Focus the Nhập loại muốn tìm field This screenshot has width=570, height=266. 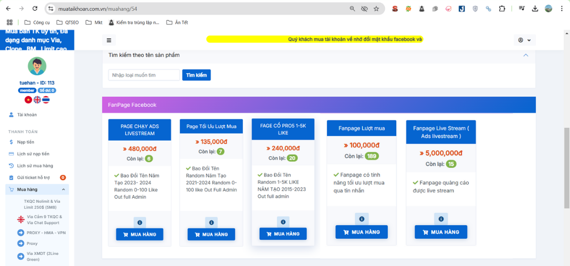[144, 75]
